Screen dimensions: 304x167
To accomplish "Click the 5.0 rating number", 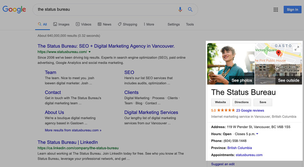I will coord(214,110).
